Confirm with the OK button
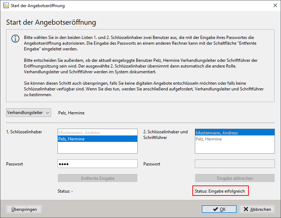The width and height of the screenshot is (281, 218). [219, 209]
